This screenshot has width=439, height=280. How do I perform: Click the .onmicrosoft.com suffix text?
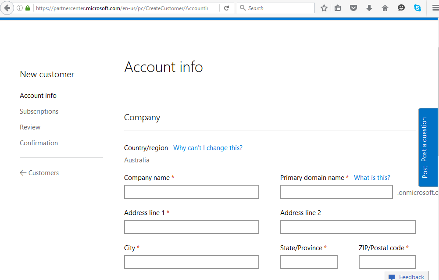pos(418,193)
